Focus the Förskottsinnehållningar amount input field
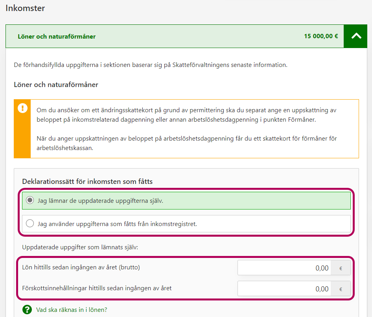The image size is (372, 317). tap(284, 289)
